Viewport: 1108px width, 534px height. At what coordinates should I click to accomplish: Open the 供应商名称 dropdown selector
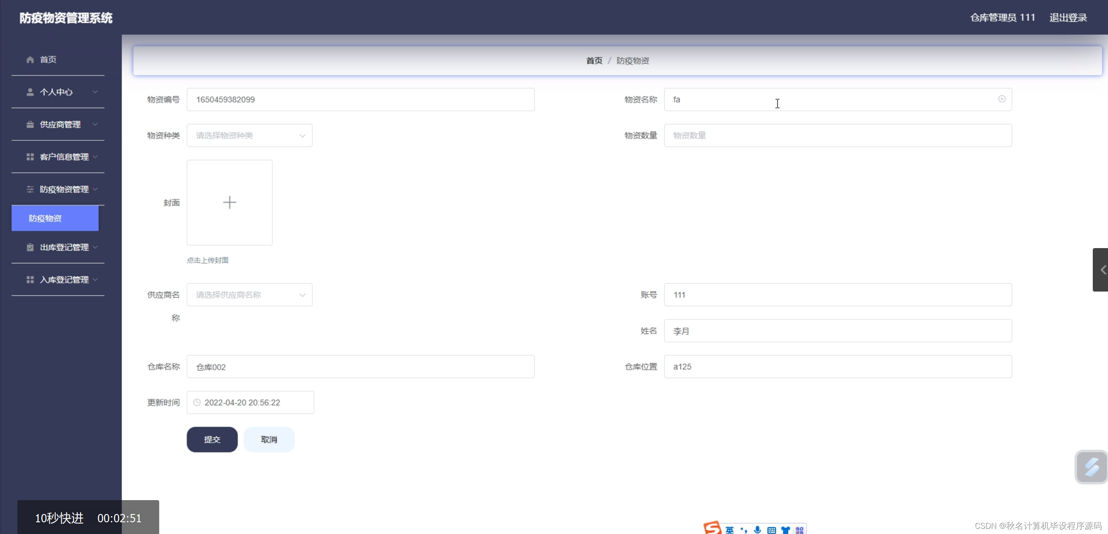click(249, 295)
